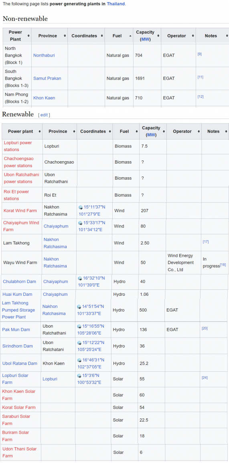The width and height of the screenshot is (229, 463).
Task: Click globe icon in Lopburi Solar Farm row
Action: [79, 376]
